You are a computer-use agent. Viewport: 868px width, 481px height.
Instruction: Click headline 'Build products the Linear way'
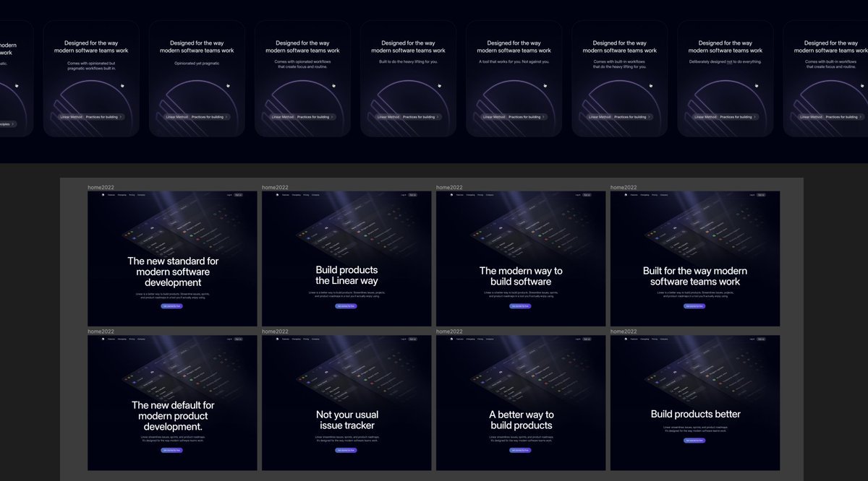(x=346, y=275)
